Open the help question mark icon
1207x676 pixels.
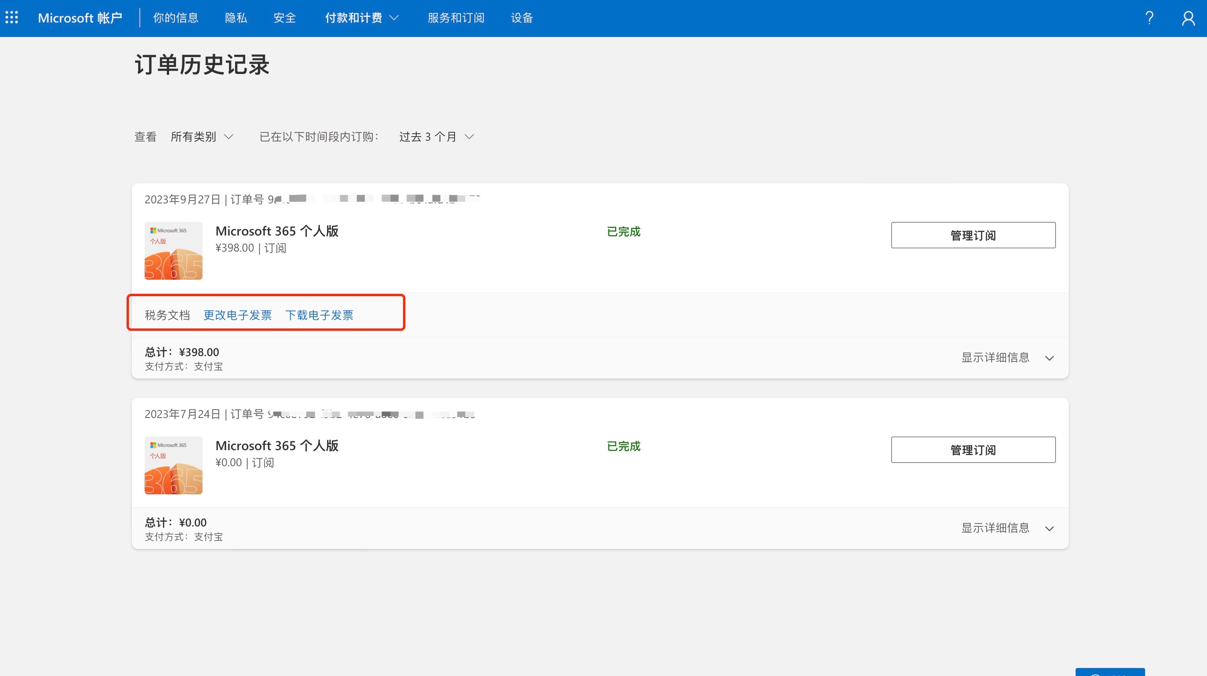click(1149, 18)
